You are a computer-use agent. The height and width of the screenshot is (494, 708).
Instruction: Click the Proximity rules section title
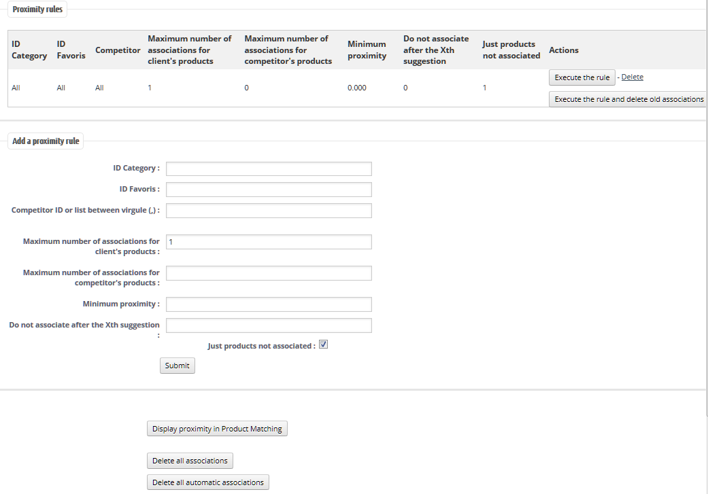[37, 10]
